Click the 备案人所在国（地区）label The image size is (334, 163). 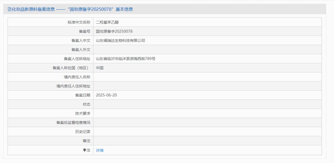[x=73, y=68]
